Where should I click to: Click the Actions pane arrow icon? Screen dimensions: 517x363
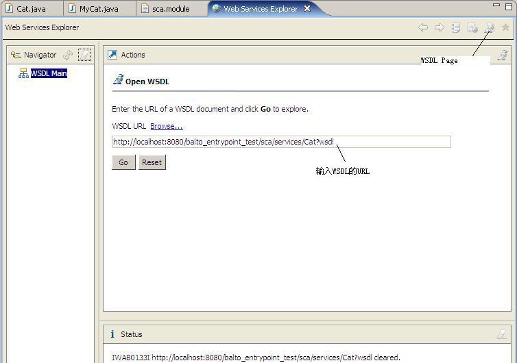tap(112, 55)
